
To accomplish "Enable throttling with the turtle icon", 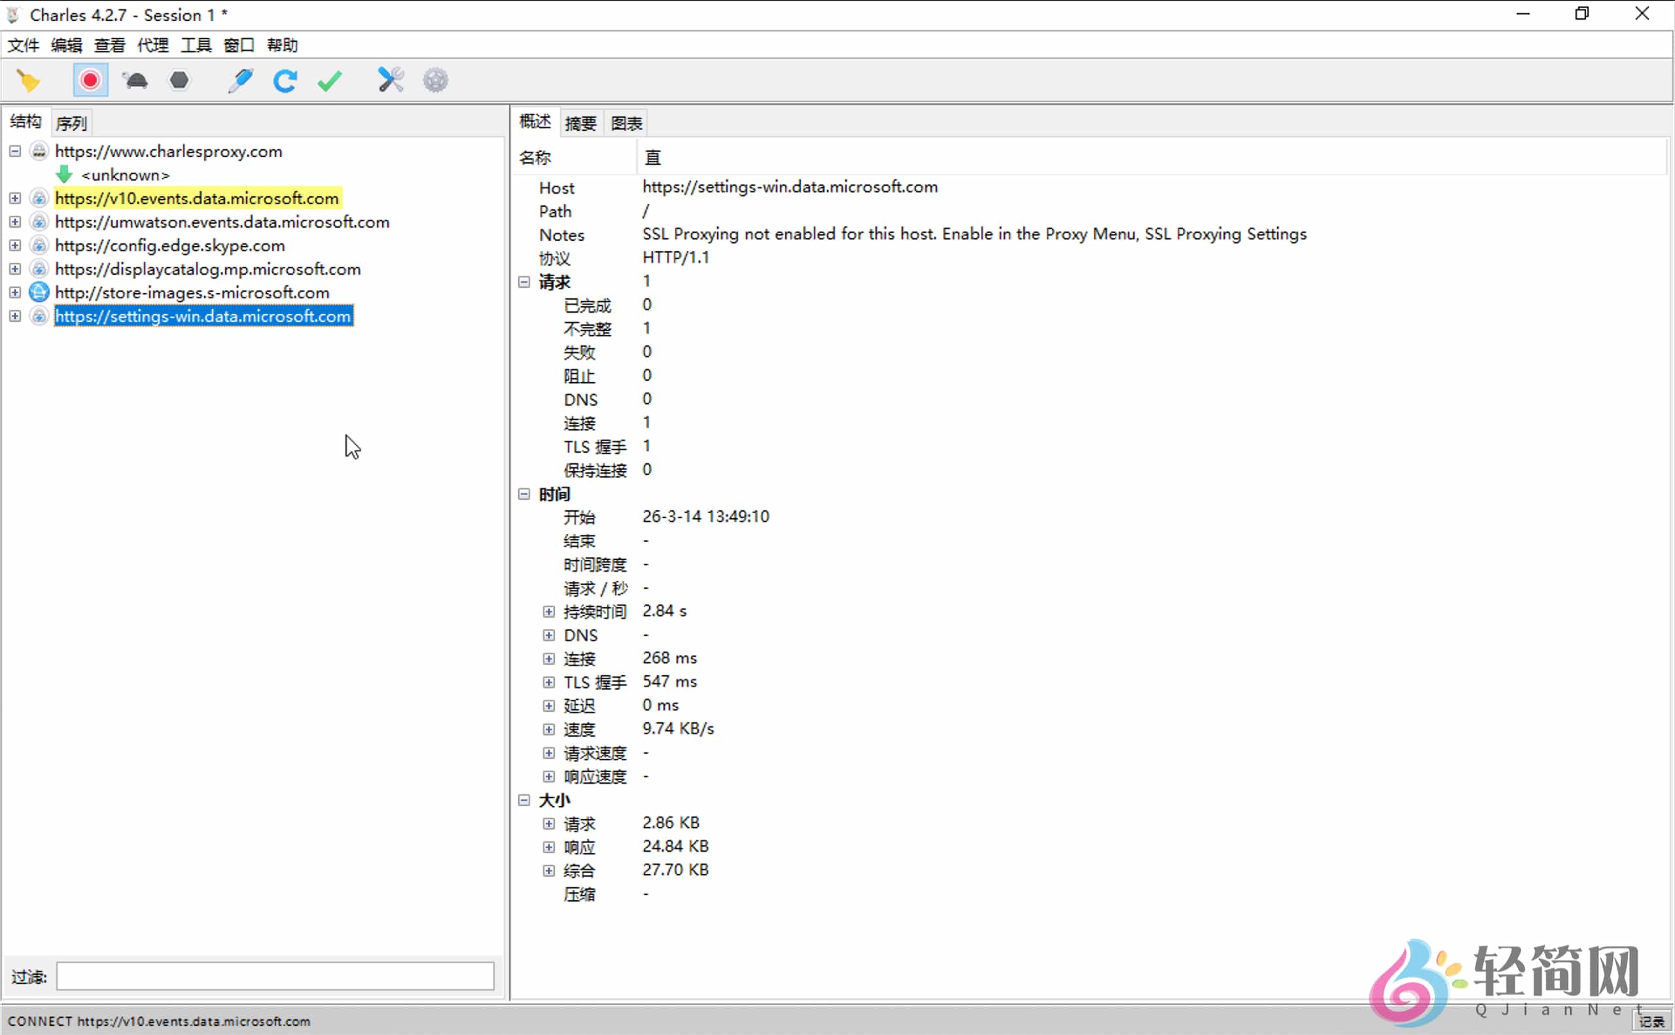I will (x=134, y=80).
